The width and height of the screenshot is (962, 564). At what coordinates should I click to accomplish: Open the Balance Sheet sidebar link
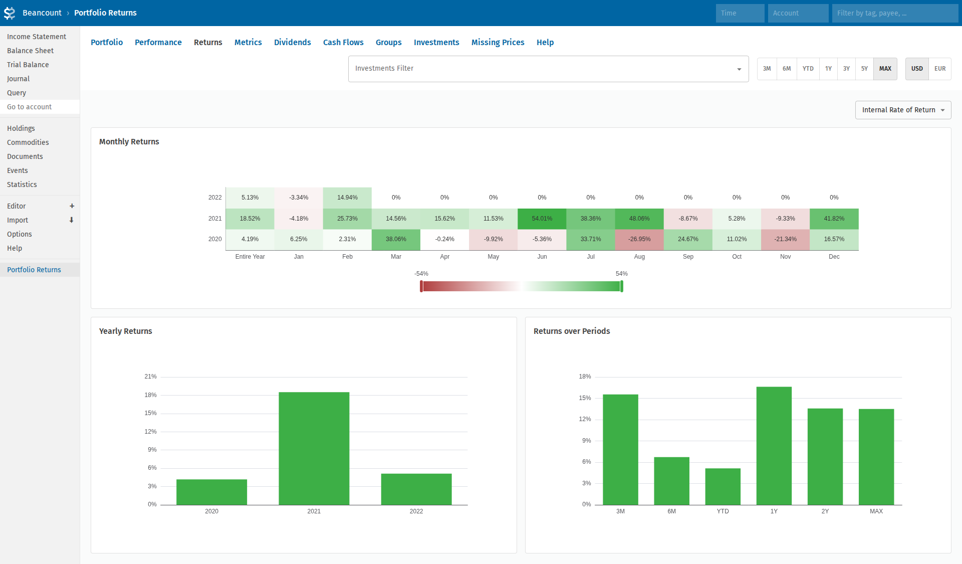pyautogui.click(x=30, y=51)
